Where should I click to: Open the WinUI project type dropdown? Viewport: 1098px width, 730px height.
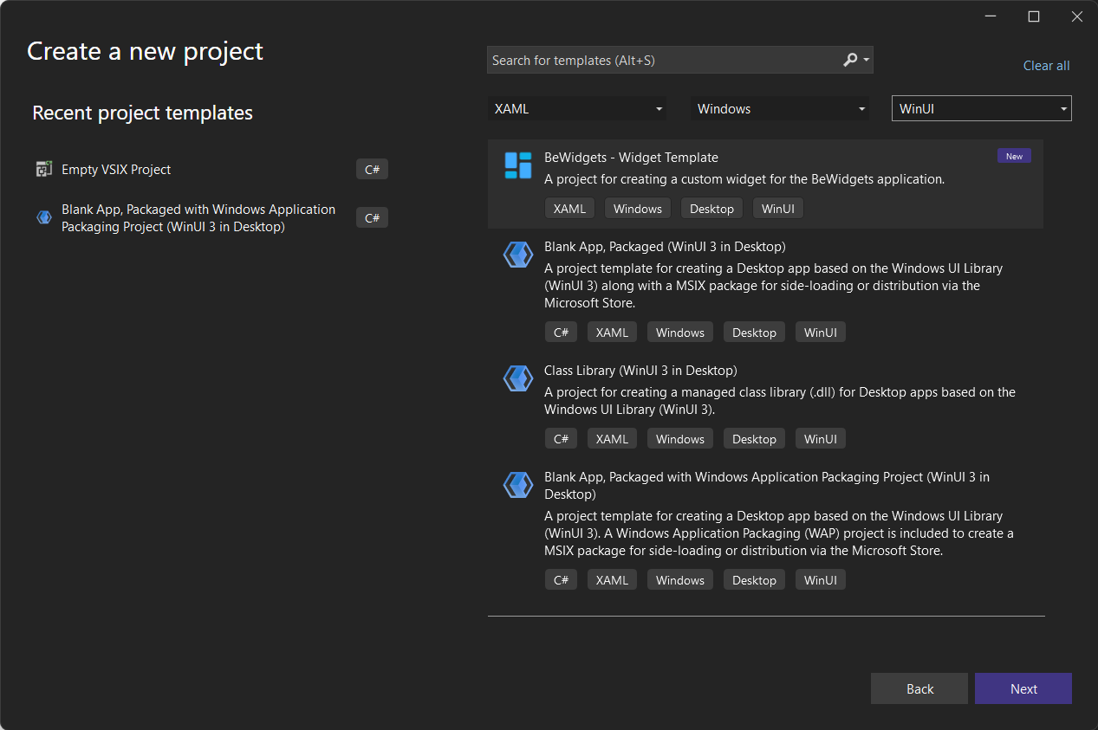(x=980, y=108)
